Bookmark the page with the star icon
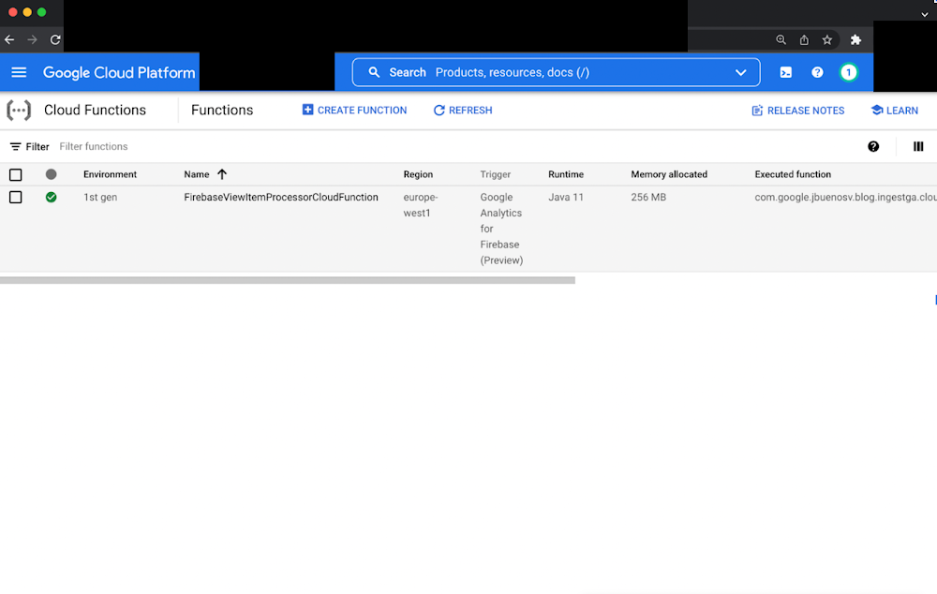937x594 pixels. (x=827, y=39)
